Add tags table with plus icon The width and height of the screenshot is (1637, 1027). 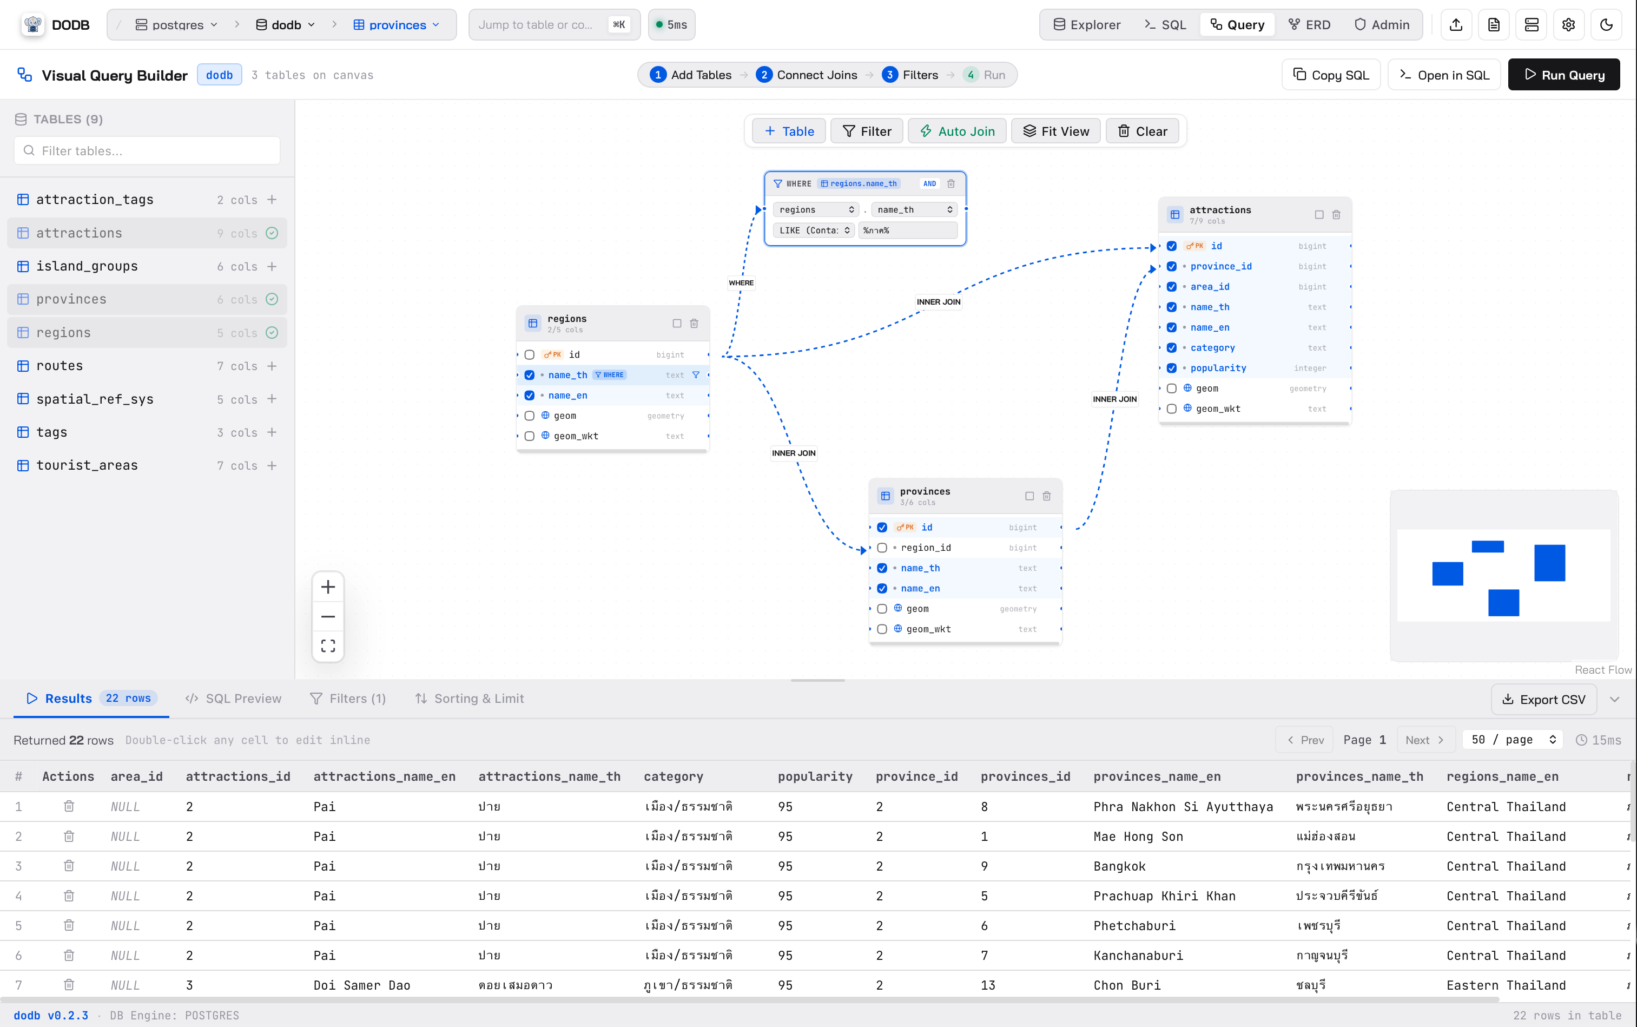point(272,433)
